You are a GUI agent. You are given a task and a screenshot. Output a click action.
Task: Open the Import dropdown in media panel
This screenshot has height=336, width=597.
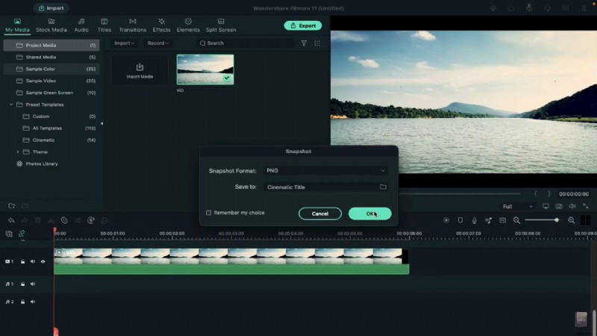pyautogui.click(x=124, y=43)
